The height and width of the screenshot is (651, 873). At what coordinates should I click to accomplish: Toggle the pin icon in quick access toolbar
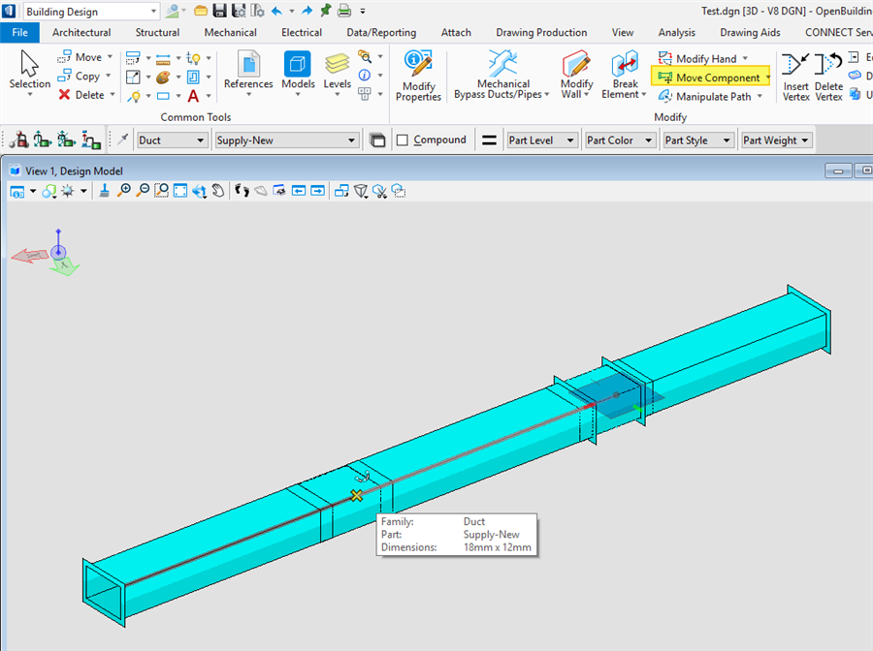click(x=326, y=12)
